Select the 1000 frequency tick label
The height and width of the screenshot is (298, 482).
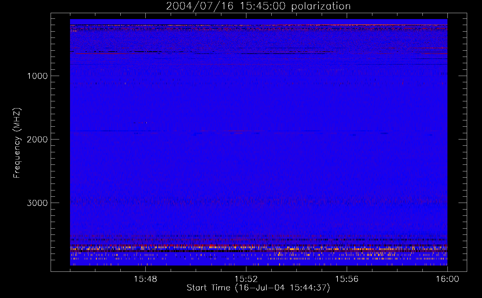(x=38, y=76)
